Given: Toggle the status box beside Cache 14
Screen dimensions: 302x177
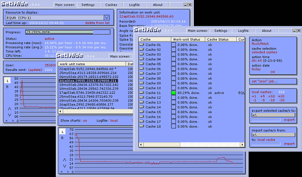Looking at the screenshot, I should point(174,107).
